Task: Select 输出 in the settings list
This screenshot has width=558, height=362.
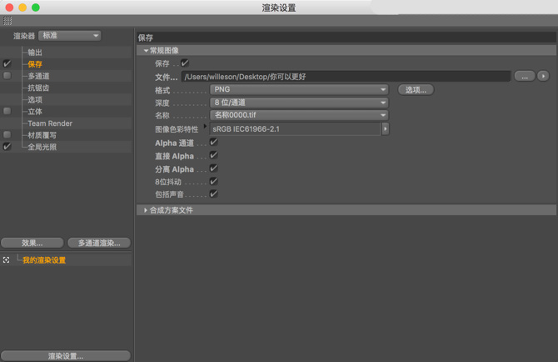Action: point(35,53)
